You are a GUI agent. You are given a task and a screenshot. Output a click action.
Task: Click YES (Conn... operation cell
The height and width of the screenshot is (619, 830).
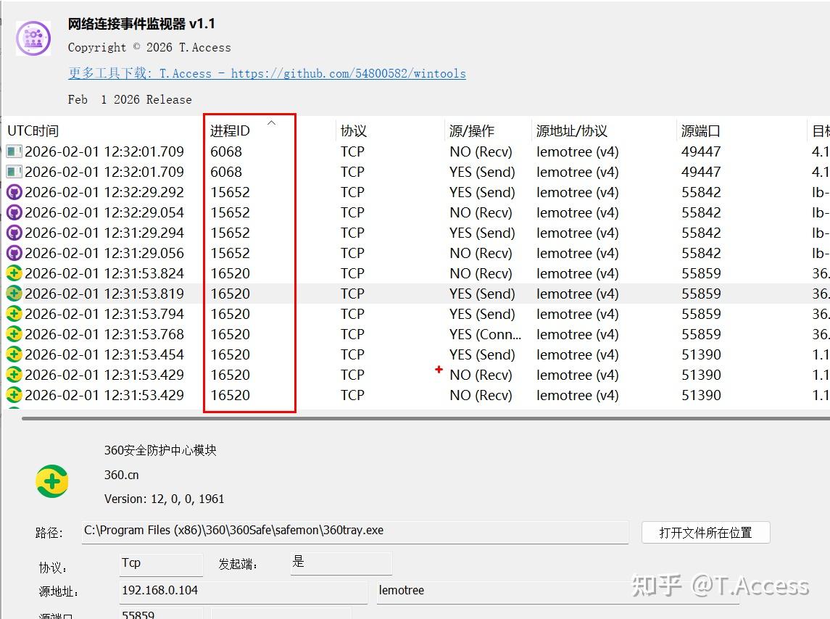[x=486, y=335]
